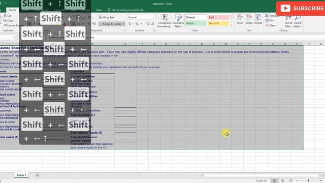Click the zoom in plus icon
The height and width of the screenshot is (183, 325).
[x=321, y=181]
